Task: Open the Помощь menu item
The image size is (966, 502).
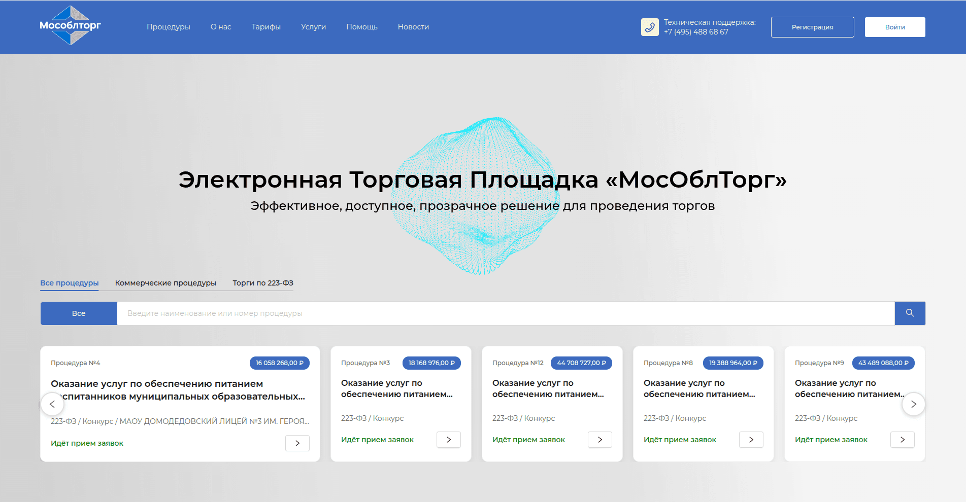Action: click(x=362, y=27)
